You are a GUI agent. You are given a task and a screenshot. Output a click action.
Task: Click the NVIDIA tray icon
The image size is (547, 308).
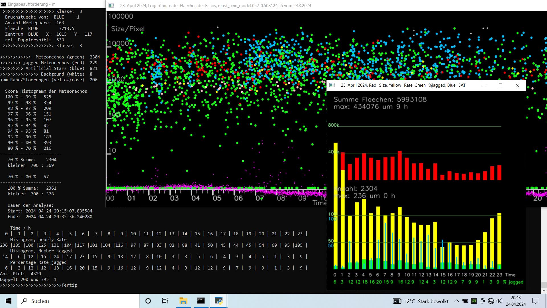(x=473, y=301)
